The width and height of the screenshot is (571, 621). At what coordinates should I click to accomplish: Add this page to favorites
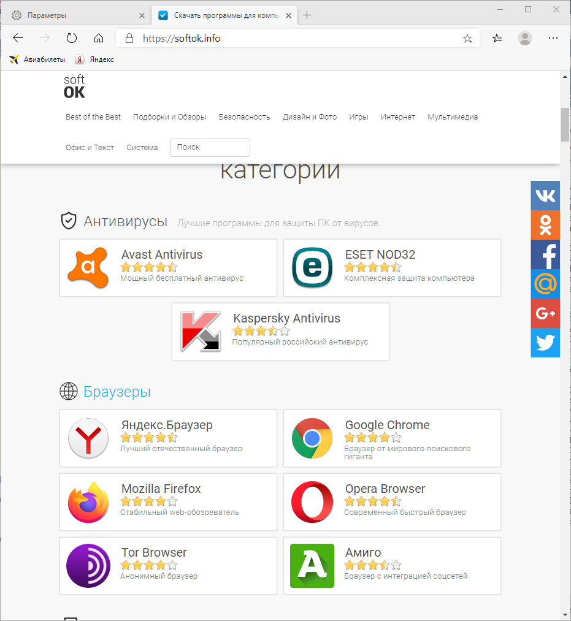click(467, 39)
